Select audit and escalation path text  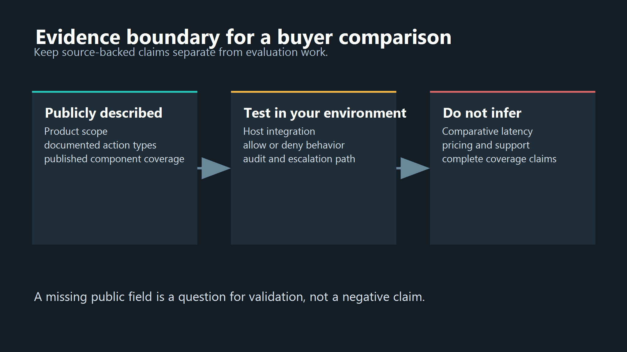tap(299, 159)
